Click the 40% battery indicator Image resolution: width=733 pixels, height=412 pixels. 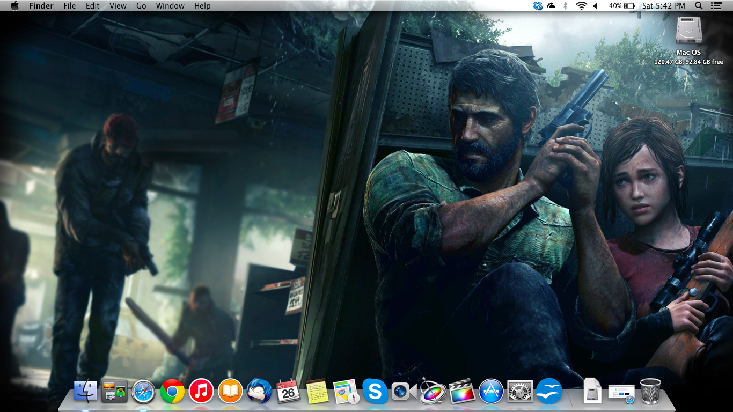622,6
